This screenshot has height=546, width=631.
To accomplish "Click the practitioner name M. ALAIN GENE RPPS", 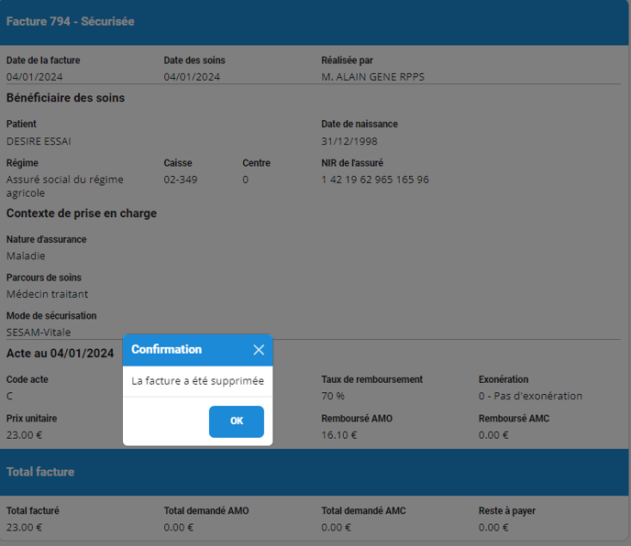I will pyautogui.click(x=372, y=77).
